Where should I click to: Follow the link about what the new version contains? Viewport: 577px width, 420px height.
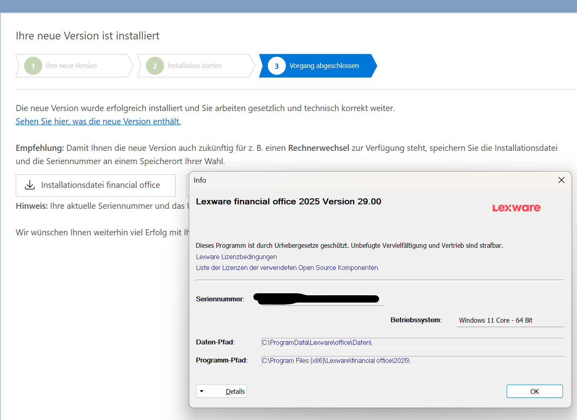click(x=98, y=121)
